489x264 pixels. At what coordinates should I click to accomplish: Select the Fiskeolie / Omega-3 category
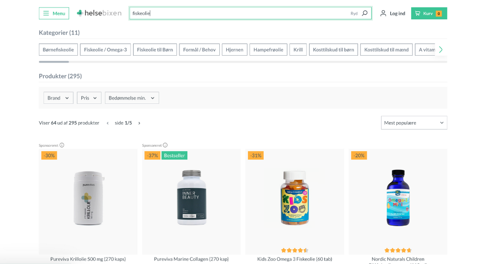[105, 50]
